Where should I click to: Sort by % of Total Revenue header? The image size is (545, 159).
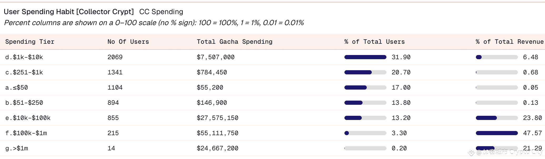[510, 42]
